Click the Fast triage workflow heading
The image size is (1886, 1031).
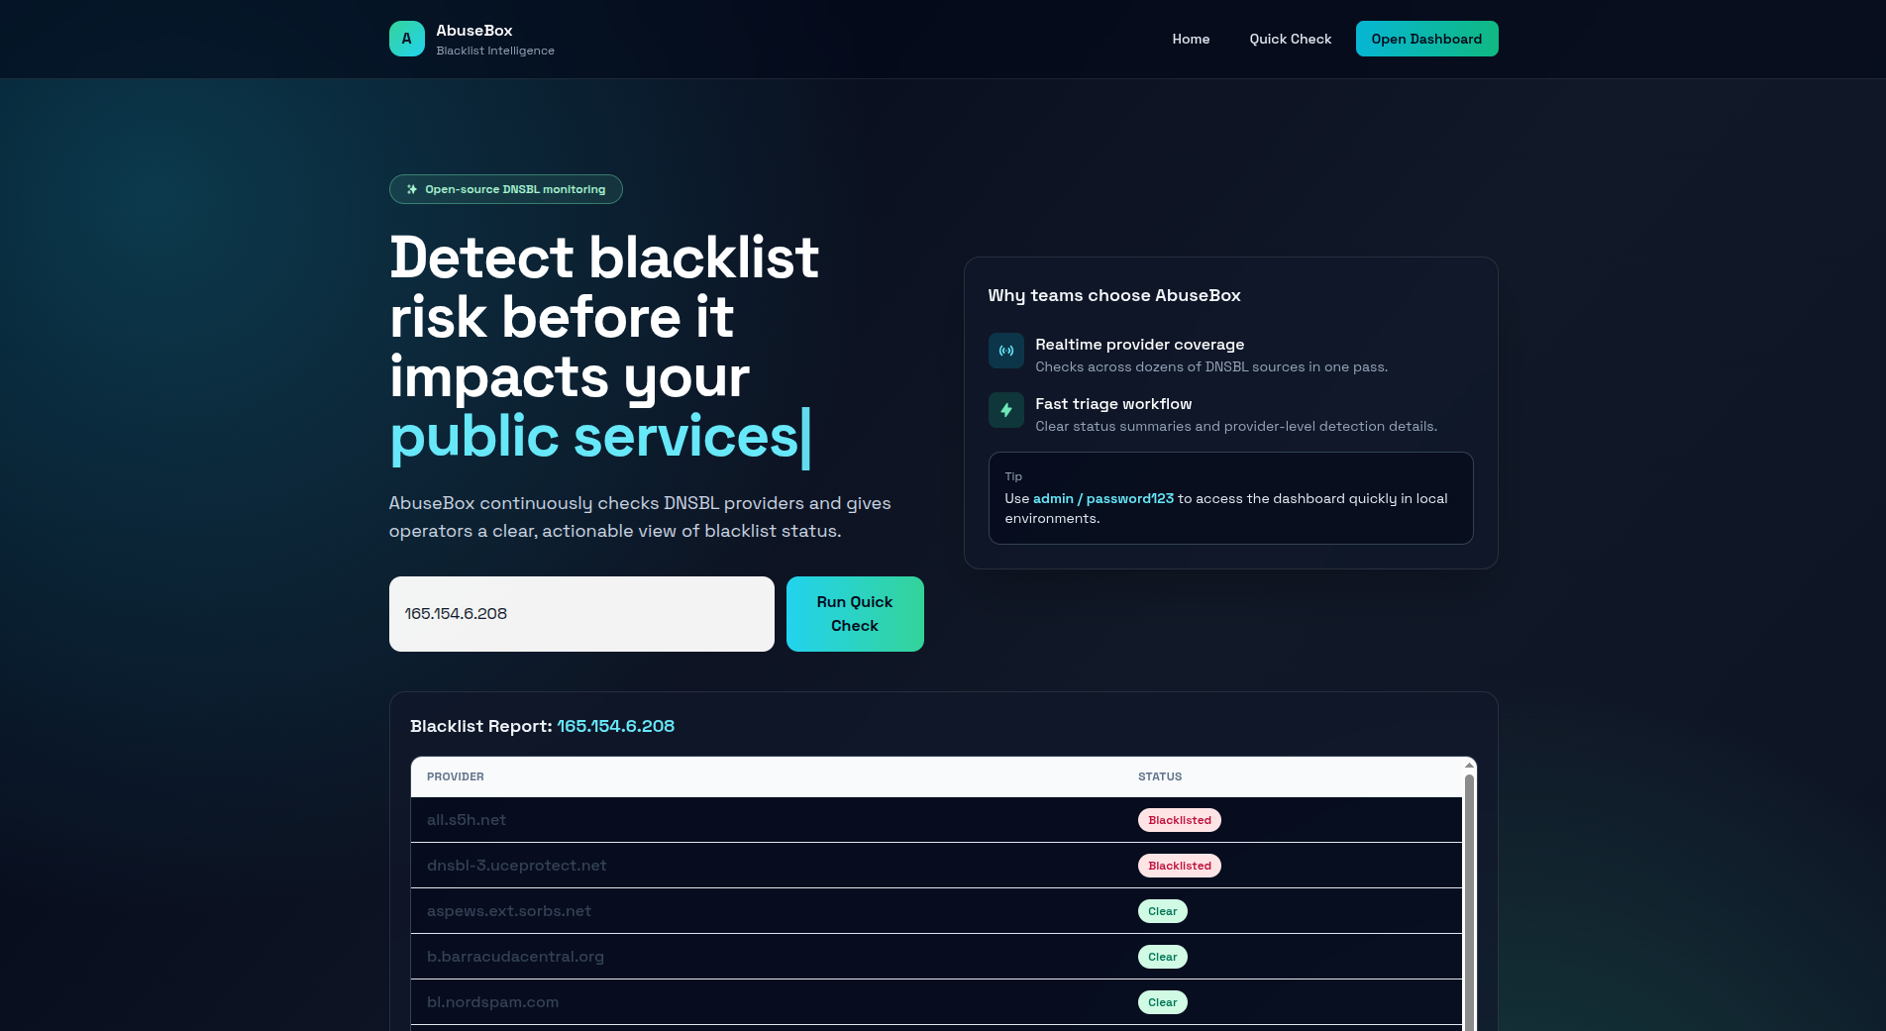(1113, 404)
